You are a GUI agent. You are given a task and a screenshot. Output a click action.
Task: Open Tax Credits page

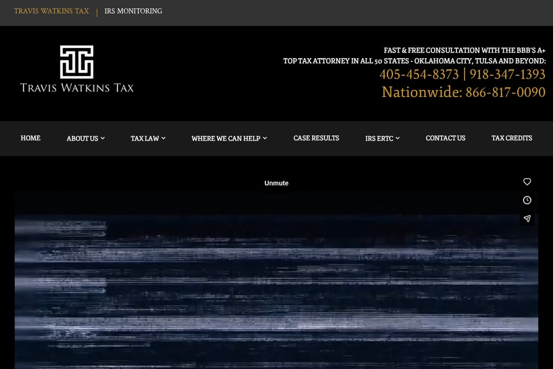pos(512,138)
